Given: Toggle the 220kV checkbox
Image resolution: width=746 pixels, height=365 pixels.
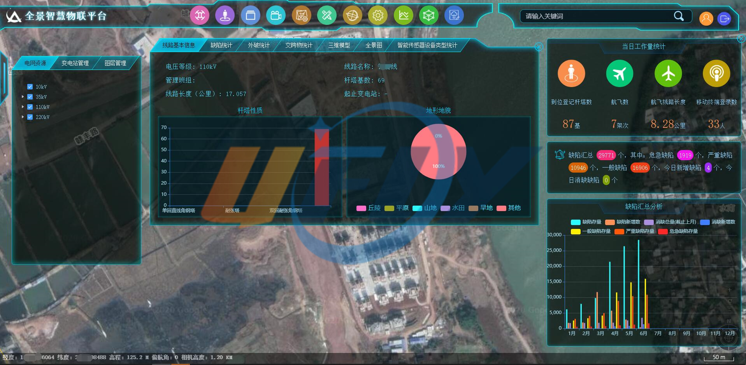Looking at the screenshot, I should tap(30, 117).
